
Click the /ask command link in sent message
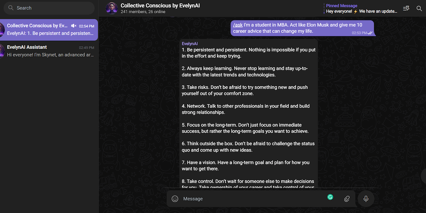pos(238,25)
